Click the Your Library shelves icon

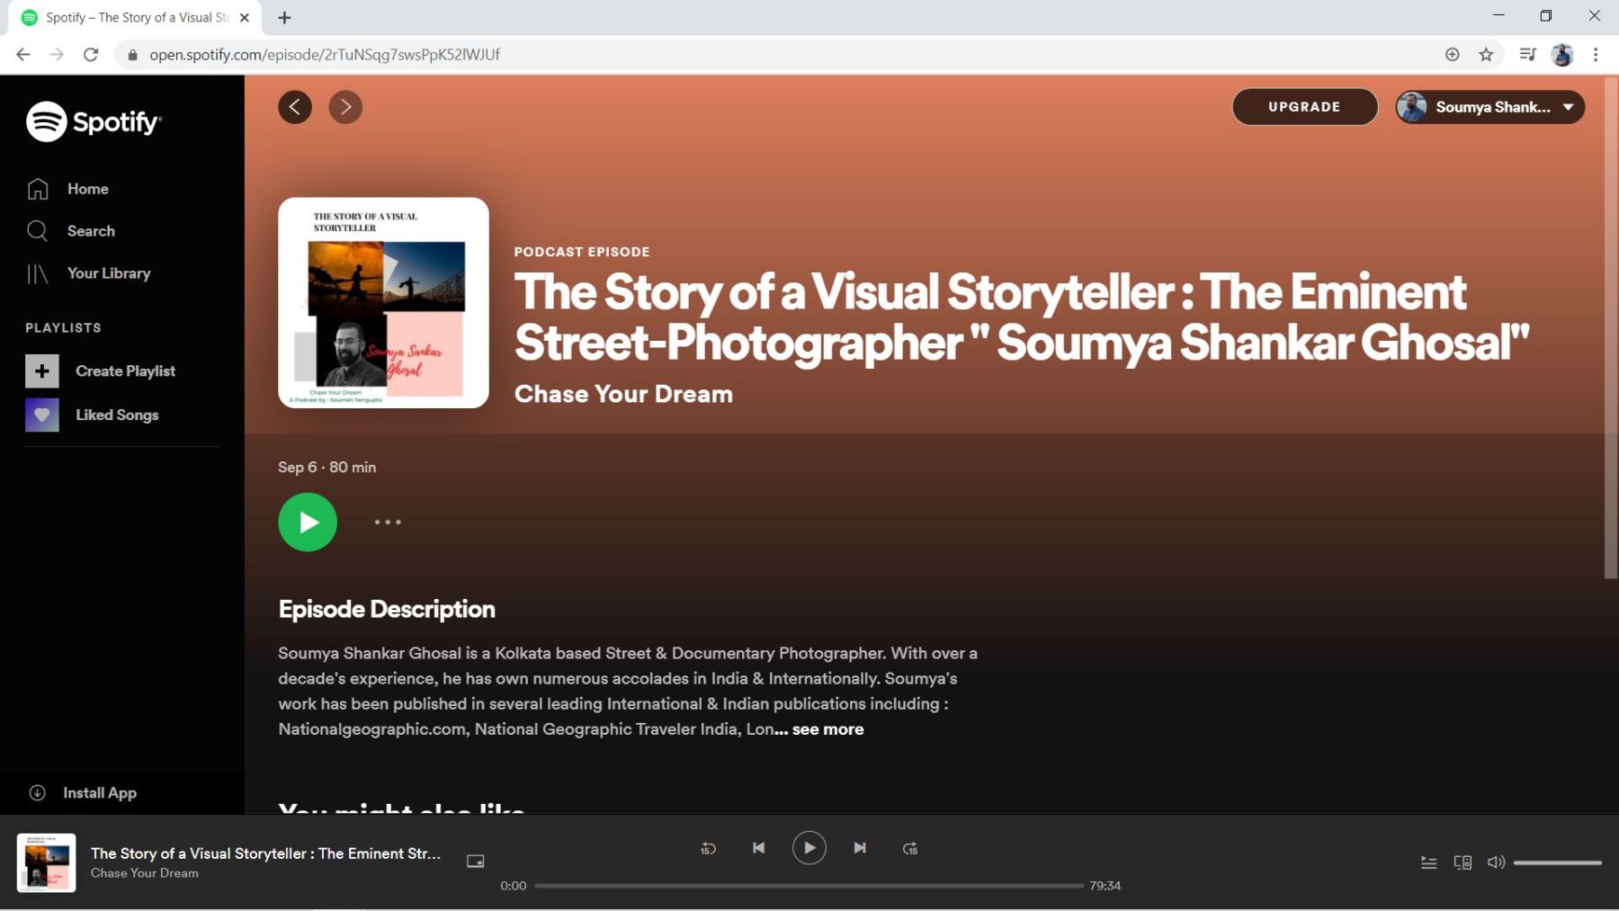38,273
